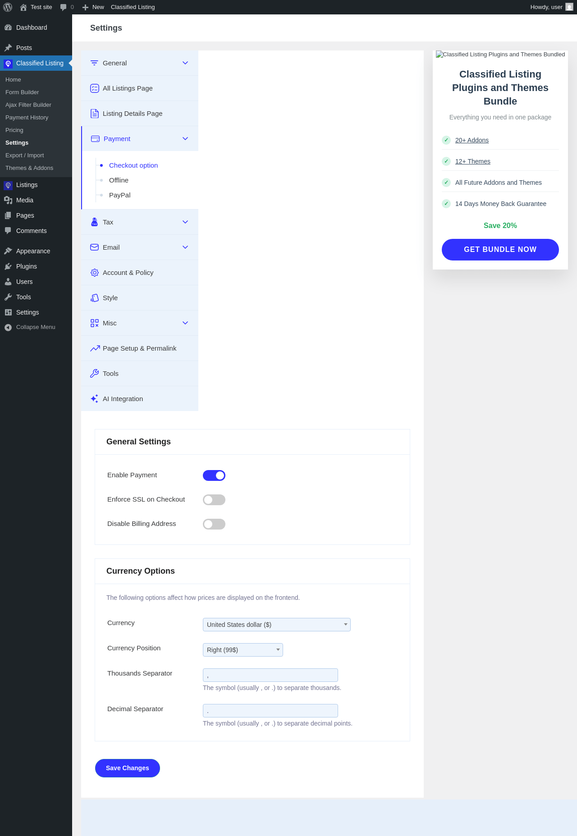Enable the Enforce SSL on Checkout toggle
Screen dimensions: 577x836
click(x=214, y=500)
